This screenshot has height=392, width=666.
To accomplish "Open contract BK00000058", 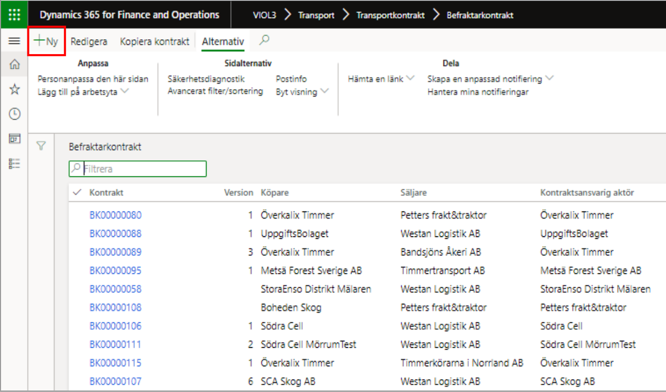I will [x=115, y=289].
